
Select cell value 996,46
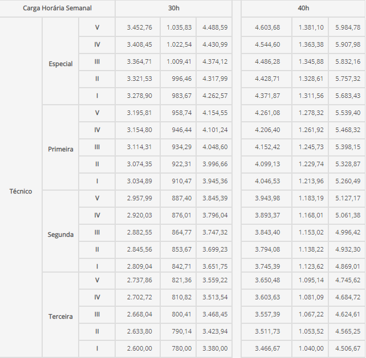tap(182, 79)
